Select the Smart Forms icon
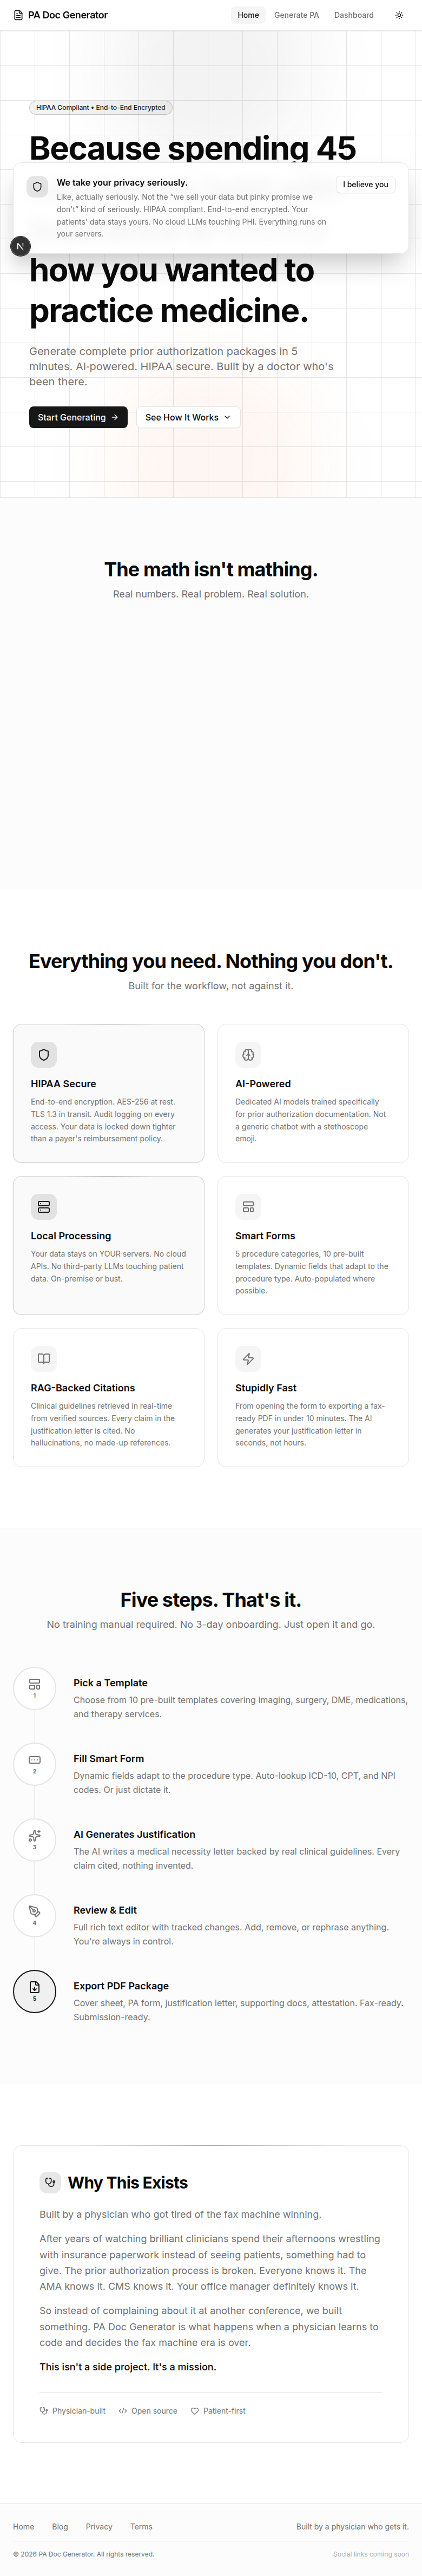 click(248, 1207)
